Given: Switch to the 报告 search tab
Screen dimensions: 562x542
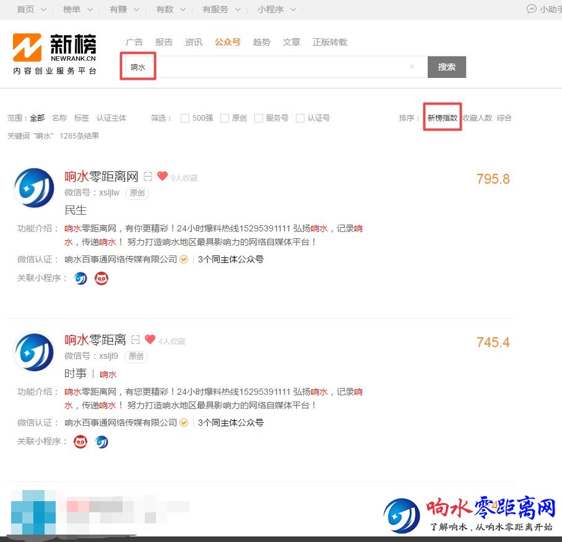Looking at the screenshot, I should (x=164, y=42).
